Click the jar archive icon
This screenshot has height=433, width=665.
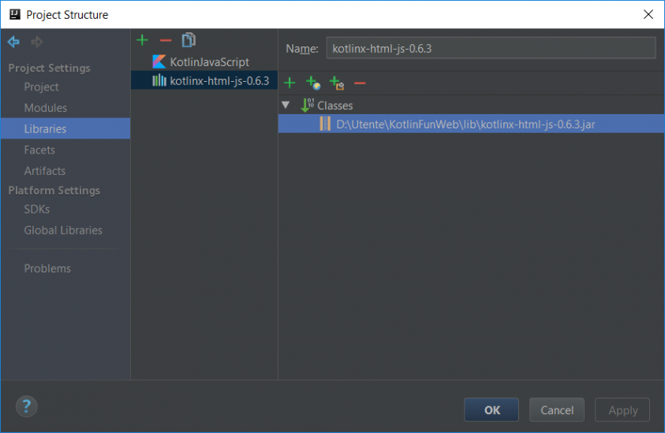[325, 124]
